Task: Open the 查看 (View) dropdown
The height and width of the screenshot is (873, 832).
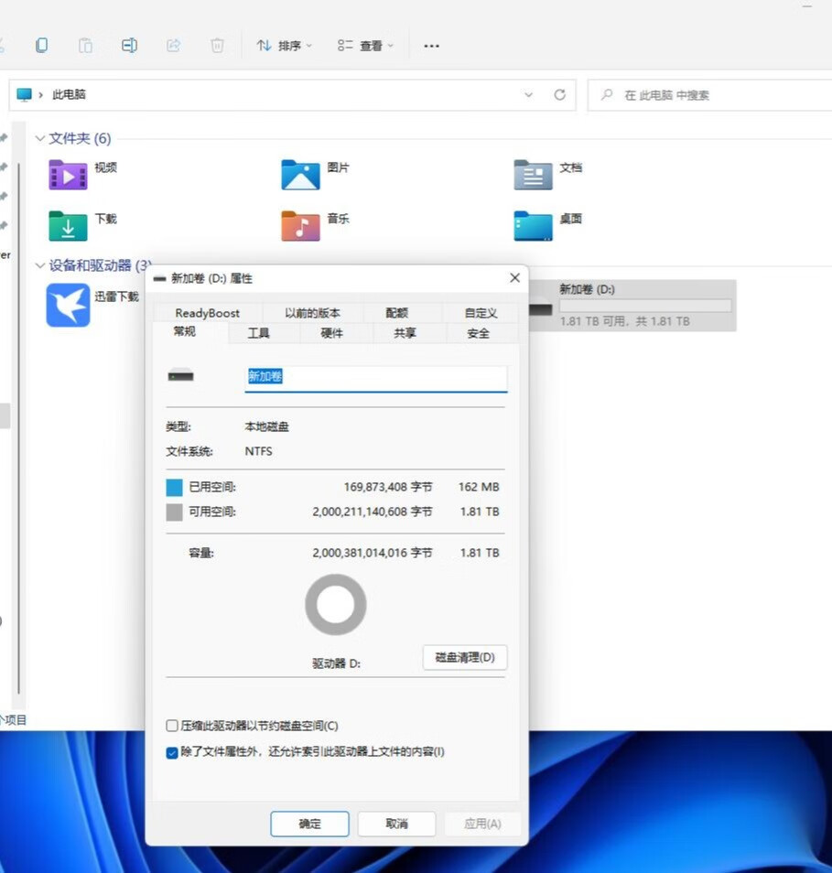Action: [365, 46]
